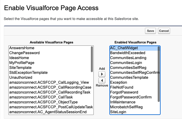Choose CommunitiesLogin from the enabled list
Image resolution: width=182 pixels, height=119 pixels.
click(134, 63)
